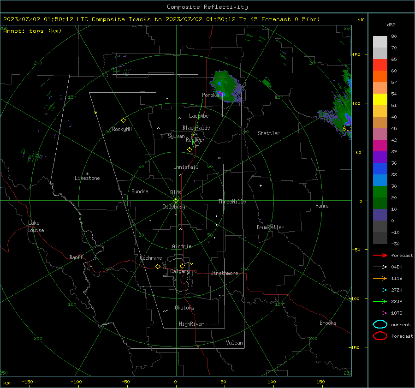The width and height of the screenshot is (415, 388).
Task: Click the Sylvan label
Action: (x=176, y=136)
